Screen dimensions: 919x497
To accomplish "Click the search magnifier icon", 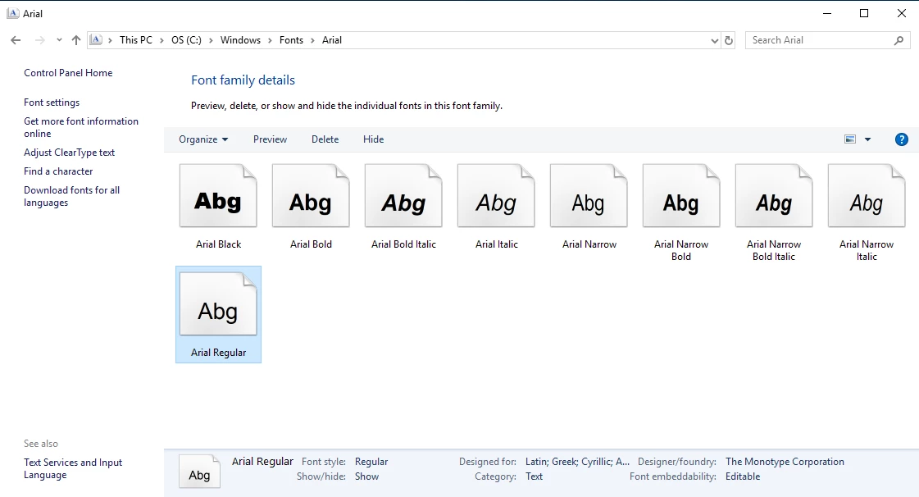I will point(899,40).
